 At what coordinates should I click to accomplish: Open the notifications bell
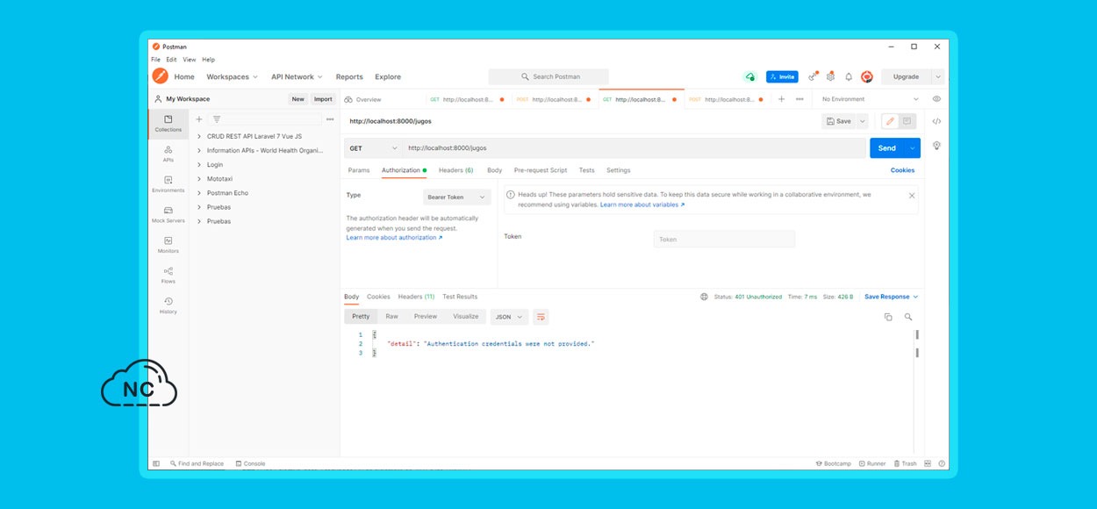849,76
